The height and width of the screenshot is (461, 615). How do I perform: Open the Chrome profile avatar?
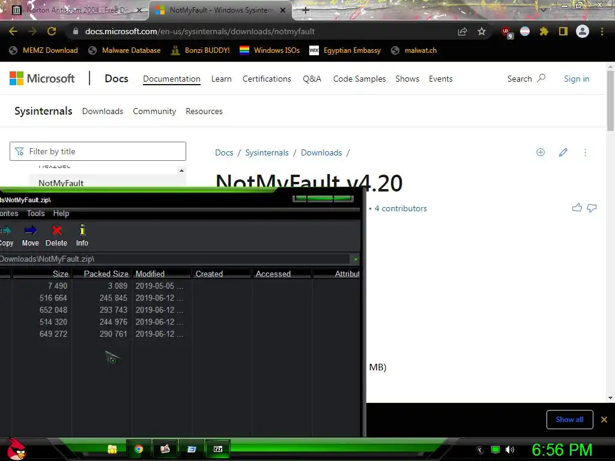583,31
